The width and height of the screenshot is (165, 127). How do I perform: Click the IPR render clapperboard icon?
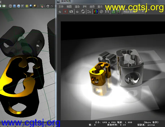(77, 11)
